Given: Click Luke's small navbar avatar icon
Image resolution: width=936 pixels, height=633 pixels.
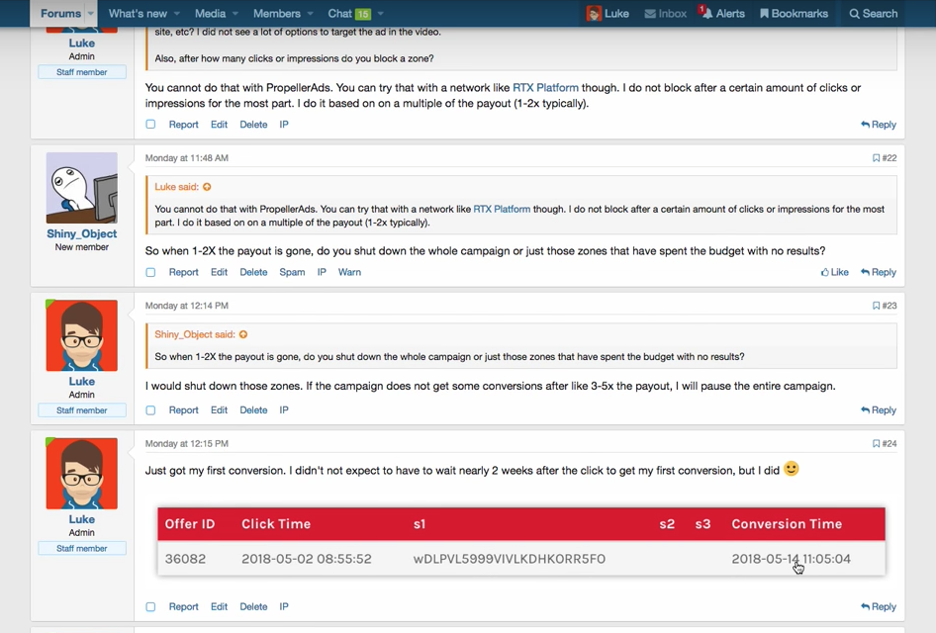Looking at the screenshot, I should pos(594,13).
